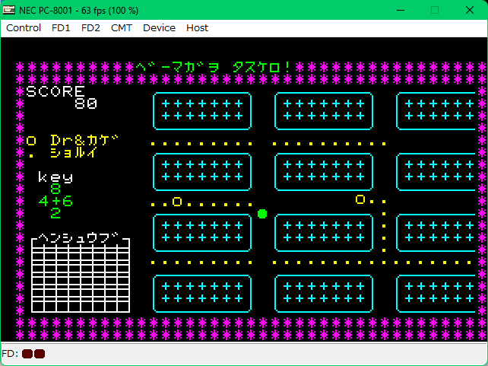Open the FD1 drive menu
This screenshot has width=488, height=366.
(x=61, y=27)
